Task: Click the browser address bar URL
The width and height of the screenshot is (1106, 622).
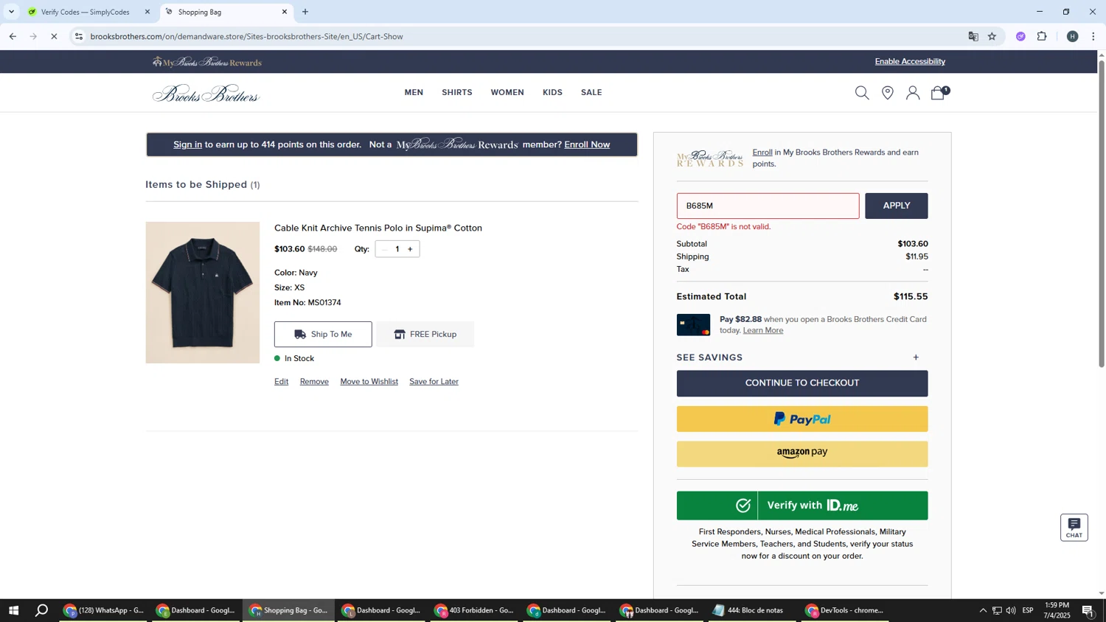Action: pos(246,36)
